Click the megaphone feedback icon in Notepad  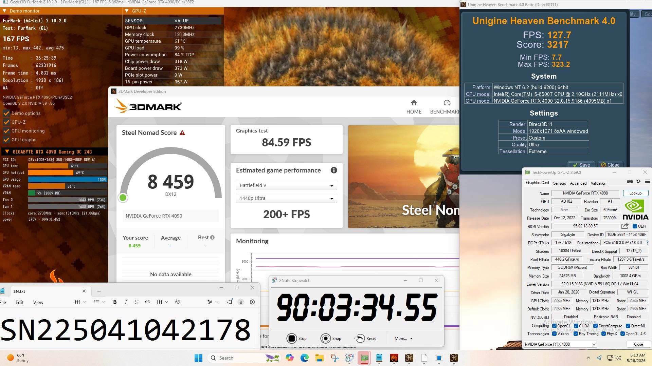[230, 302]
